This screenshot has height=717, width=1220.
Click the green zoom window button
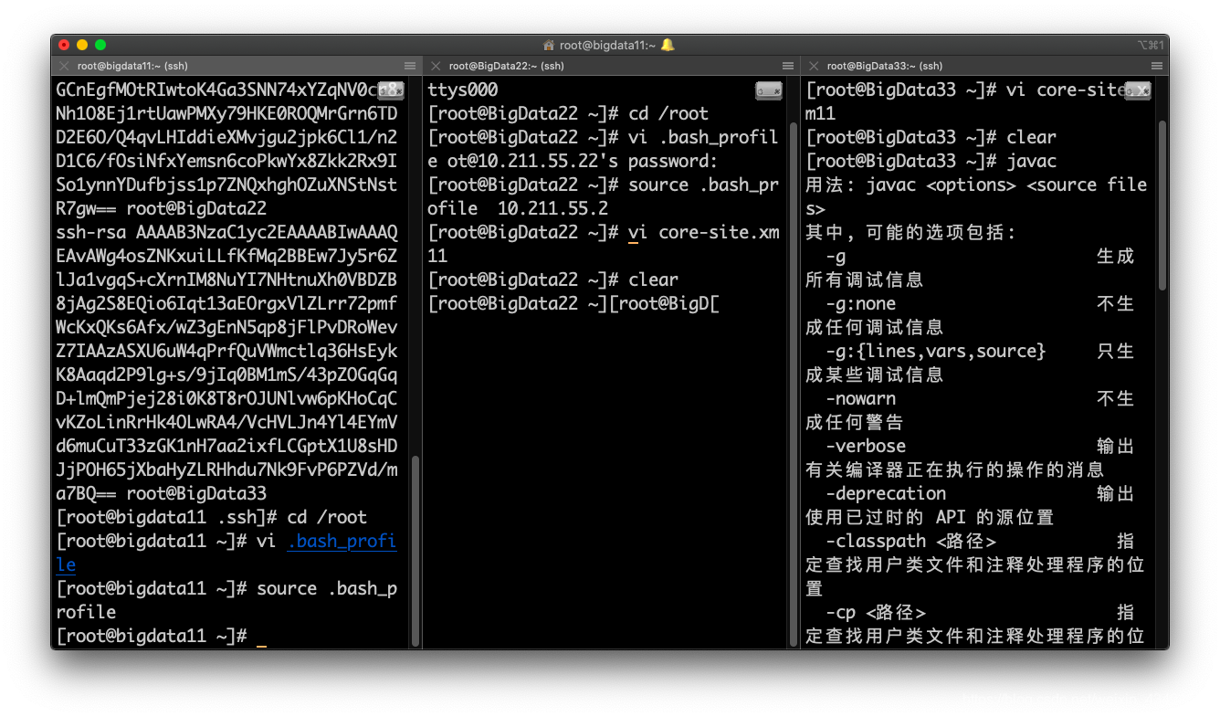click(x=100, y=45)
